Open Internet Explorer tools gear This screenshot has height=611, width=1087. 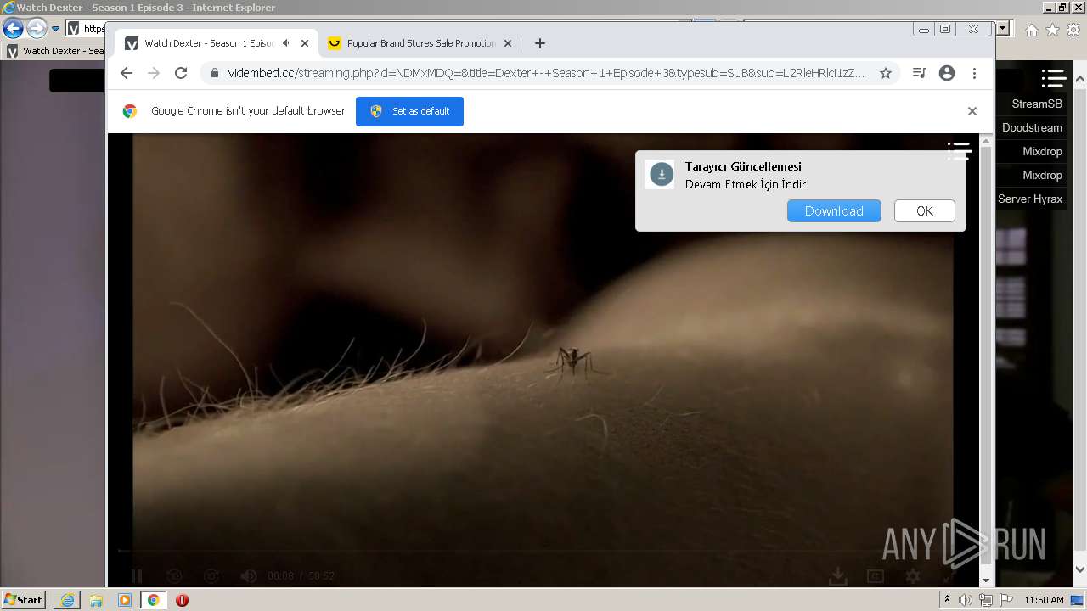[1073, 30]
